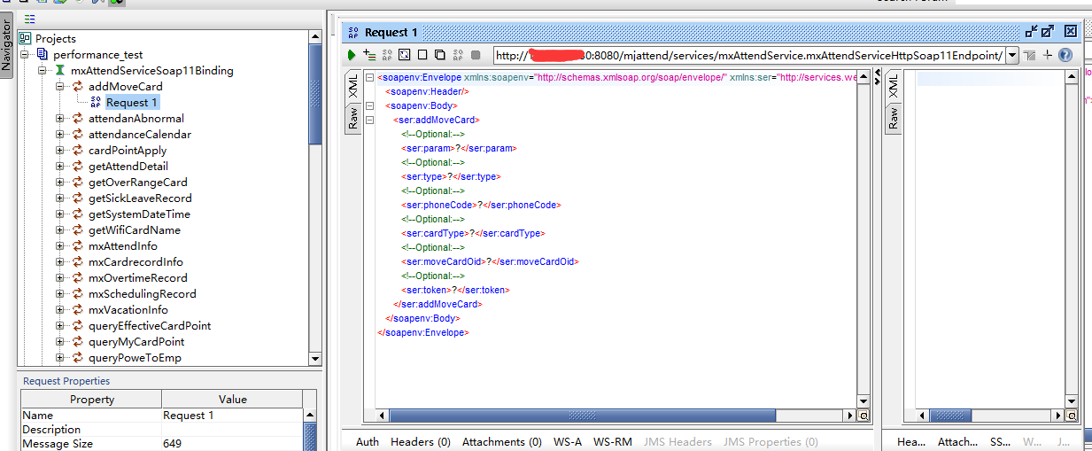The image size is (1092, 451).
Task: Switch request editor to XML tab
Action: (352, 87)
